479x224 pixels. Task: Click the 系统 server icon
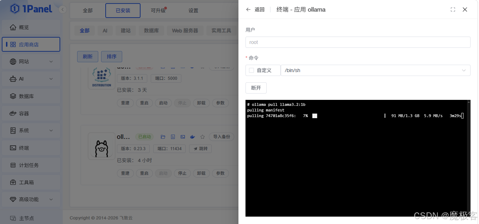click(13, 130)
